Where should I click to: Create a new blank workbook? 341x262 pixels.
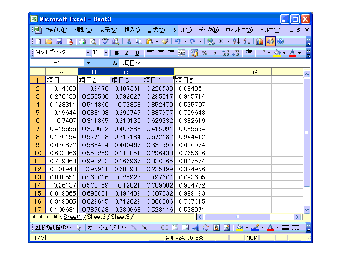tap(39, 41)
